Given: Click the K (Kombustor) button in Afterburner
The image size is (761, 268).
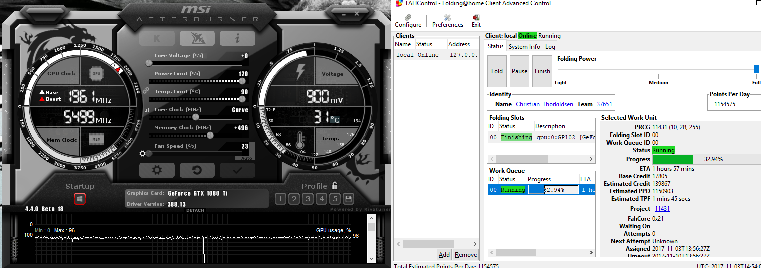Looking at the screenshot, I should pos(157,38).
